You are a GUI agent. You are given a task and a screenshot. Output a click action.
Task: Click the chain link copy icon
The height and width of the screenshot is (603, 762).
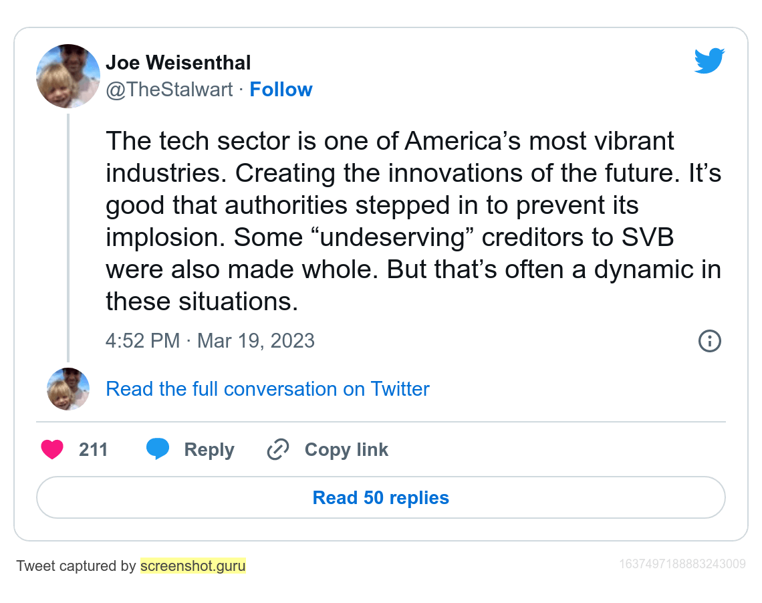coord(278,449)
